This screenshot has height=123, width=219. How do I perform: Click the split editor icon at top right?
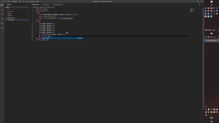199,4
